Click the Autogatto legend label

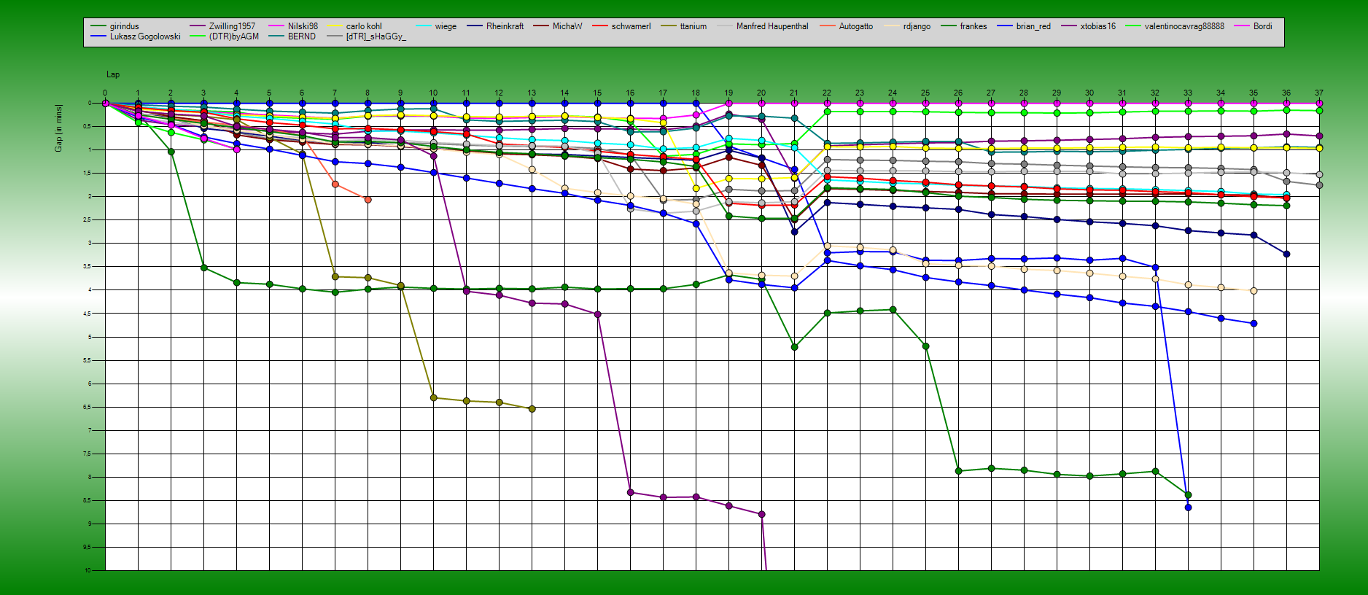pyautogui.click(x=855, y=26)
